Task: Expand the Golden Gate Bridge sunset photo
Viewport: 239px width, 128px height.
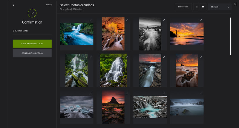Action: tap(201, 20)
